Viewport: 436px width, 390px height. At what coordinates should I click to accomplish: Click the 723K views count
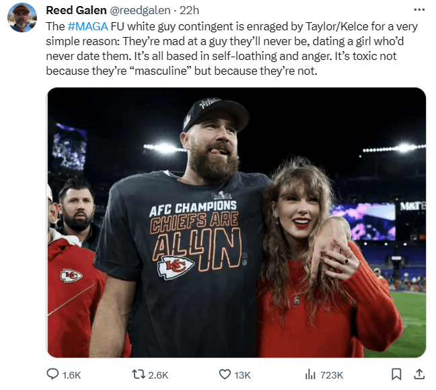332,375
